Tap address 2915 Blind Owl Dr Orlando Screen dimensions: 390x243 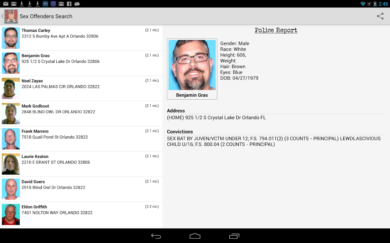coord(53,187)
